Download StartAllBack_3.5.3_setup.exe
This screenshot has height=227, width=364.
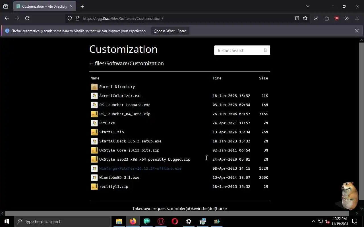point(130,141)
